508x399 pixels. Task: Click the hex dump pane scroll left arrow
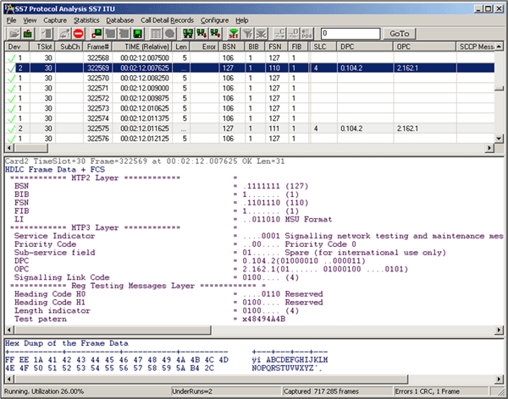coord(9,379)
